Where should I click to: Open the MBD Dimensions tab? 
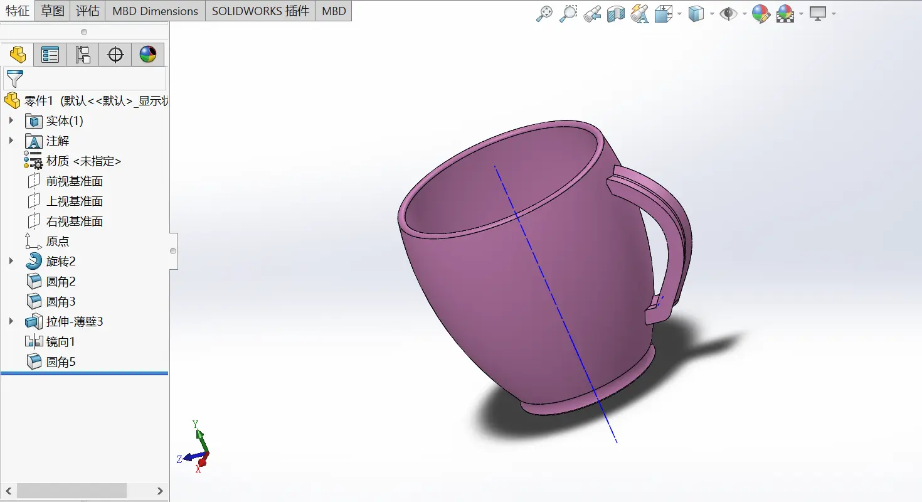[155, 11]
